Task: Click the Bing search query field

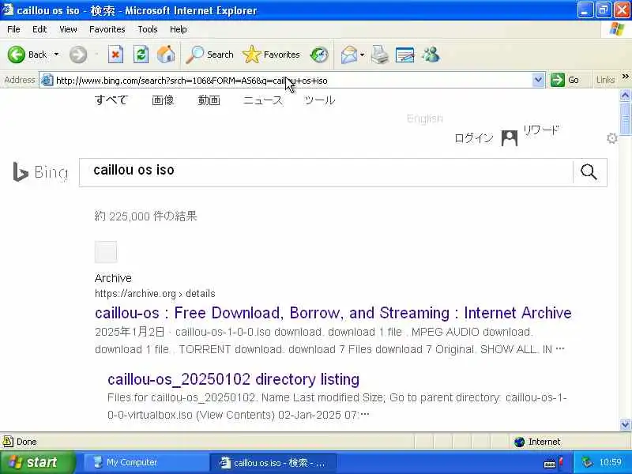Action: [325, 172]
